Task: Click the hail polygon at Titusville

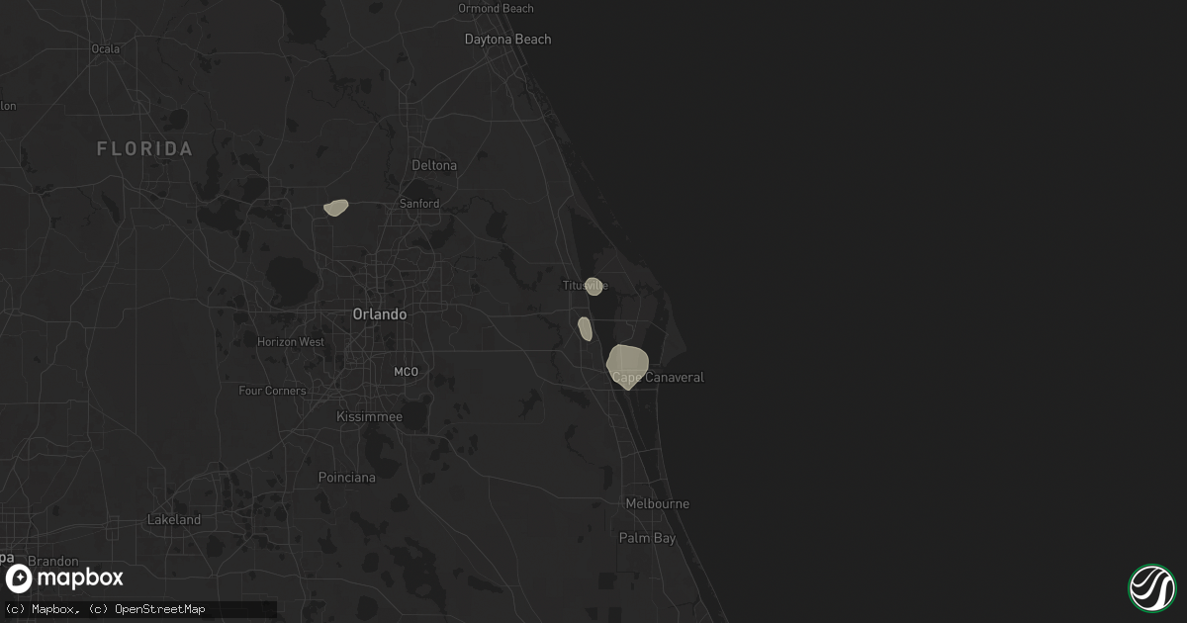Action: click(593, 287)
